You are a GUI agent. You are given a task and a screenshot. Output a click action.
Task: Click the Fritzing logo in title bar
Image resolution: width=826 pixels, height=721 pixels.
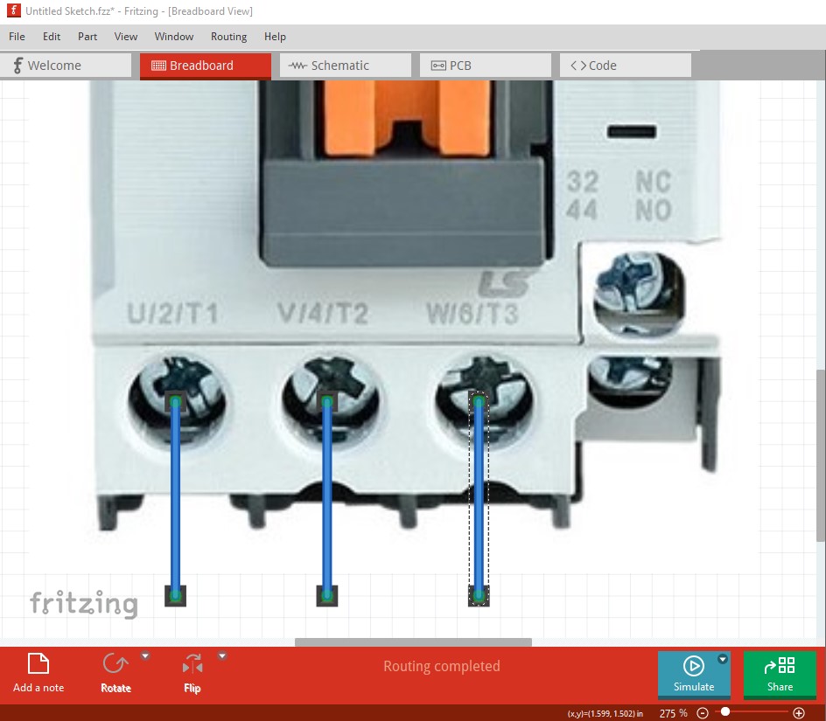[12, 11]
